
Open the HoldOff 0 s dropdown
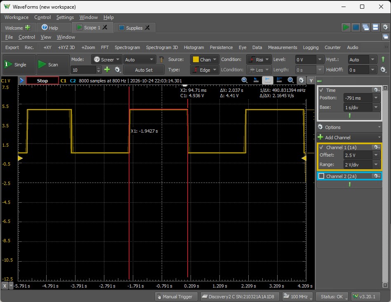[x=372, y=70]
